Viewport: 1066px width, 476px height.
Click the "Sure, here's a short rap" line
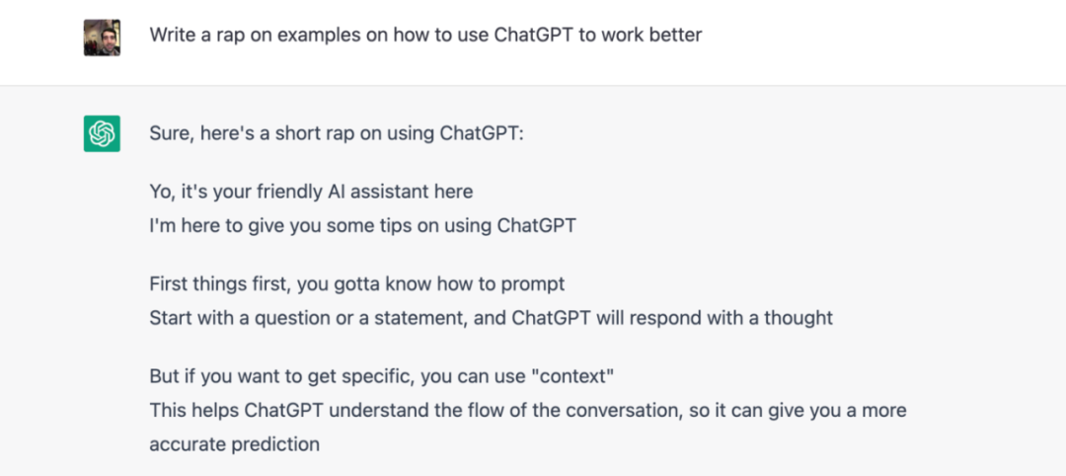pos(337,133)
